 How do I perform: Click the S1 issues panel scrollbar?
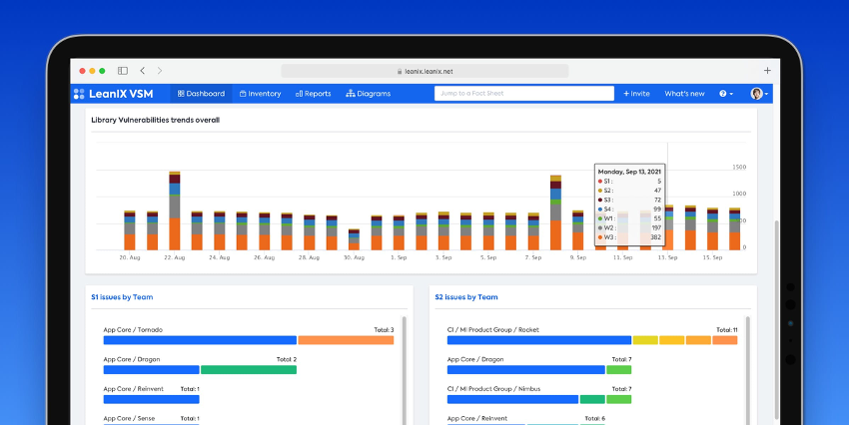click(x=403, y=369)
